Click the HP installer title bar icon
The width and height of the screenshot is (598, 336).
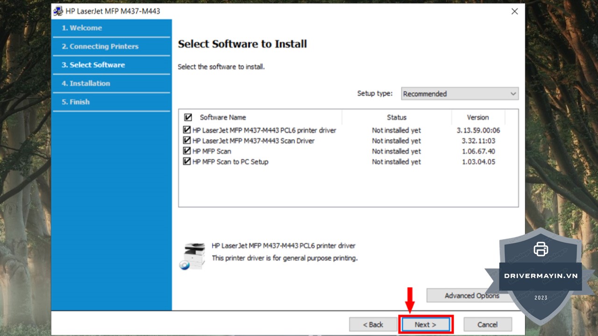coord(58,11)
